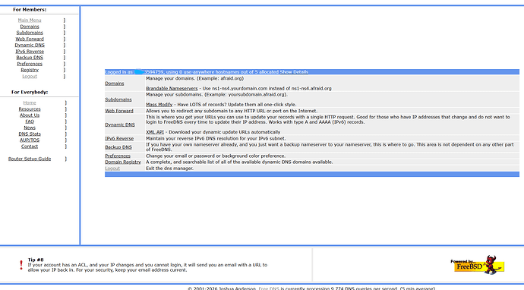Screen dimensions: 524x290
Task: Click the AUP/TOS link
Action: [30, 140]
